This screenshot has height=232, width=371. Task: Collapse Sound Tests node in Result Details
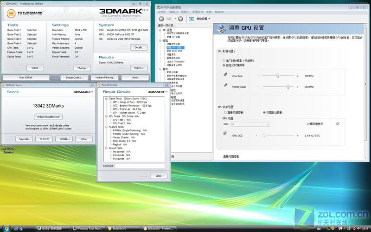click(x=107, y=148)
